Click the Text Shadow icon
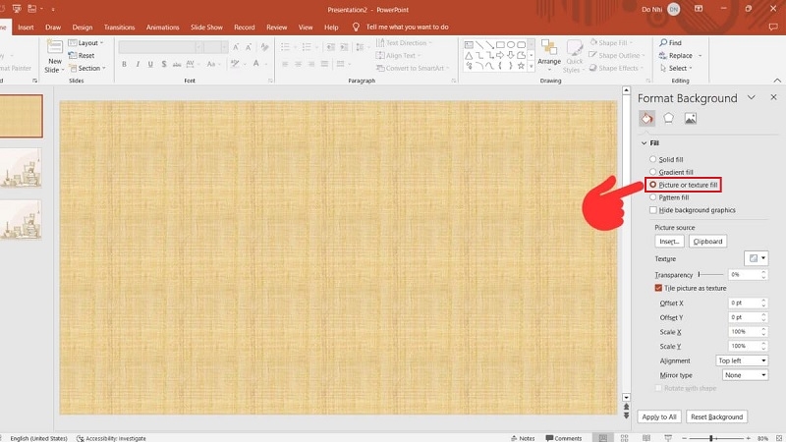786x442 pixels. 164,64
